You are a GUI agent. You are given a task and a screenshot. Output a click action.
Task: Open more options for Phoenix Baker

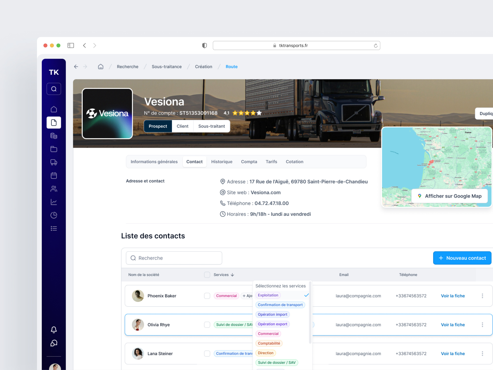[x=482, y=296]
